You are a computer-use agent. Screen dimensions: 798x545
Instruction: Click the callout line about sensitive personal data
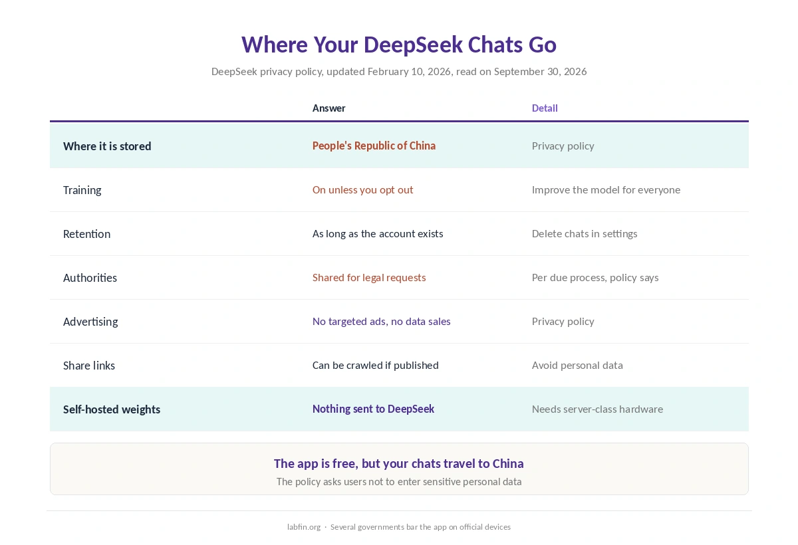pyautogui.click(x=399, y=481)
